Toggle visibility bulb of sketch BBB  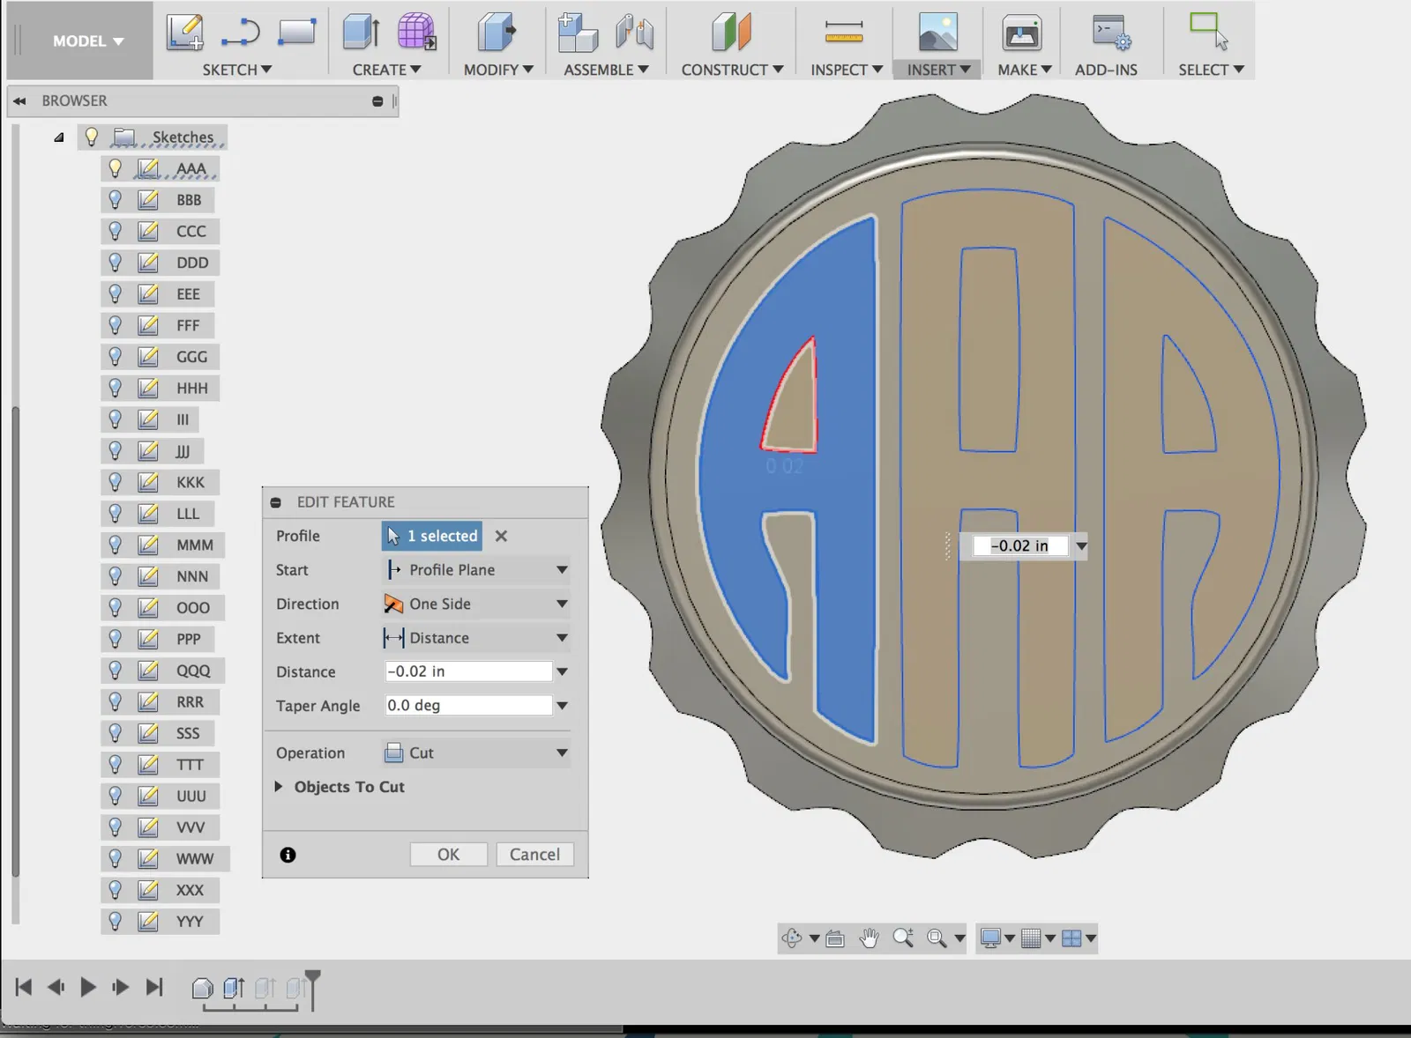[x=115, y=200]
